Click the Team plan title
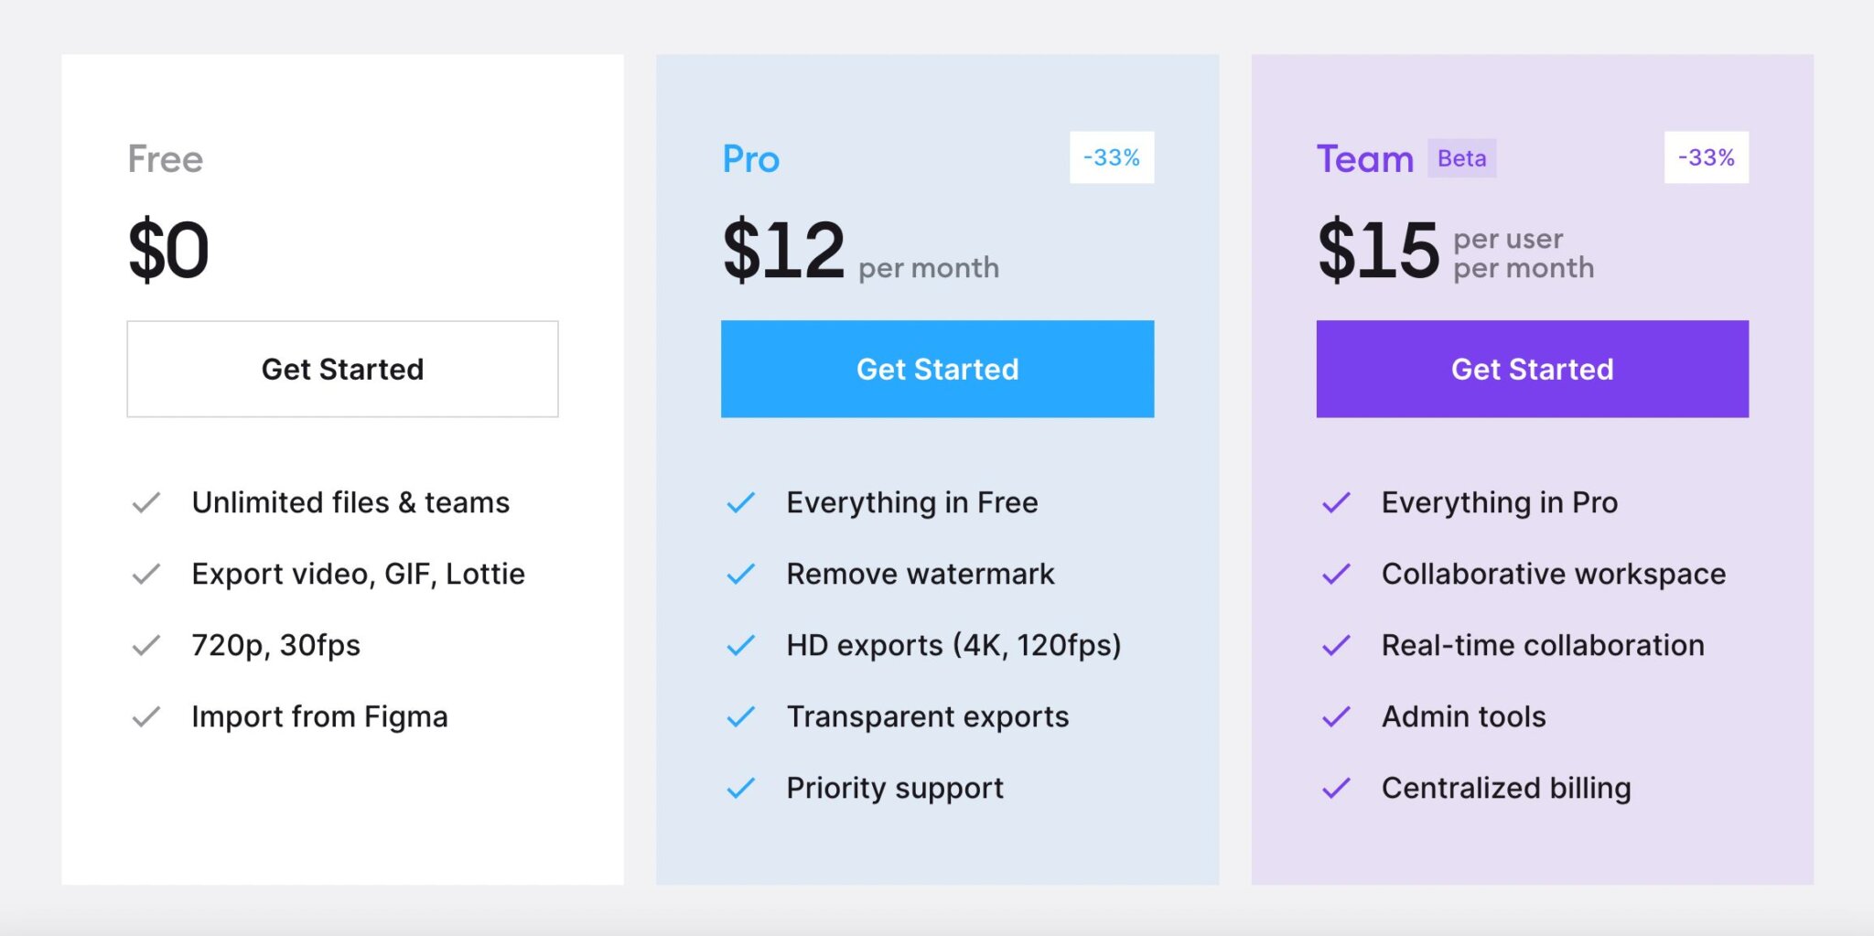The image size is (1874, 936). pos(1364,158)
